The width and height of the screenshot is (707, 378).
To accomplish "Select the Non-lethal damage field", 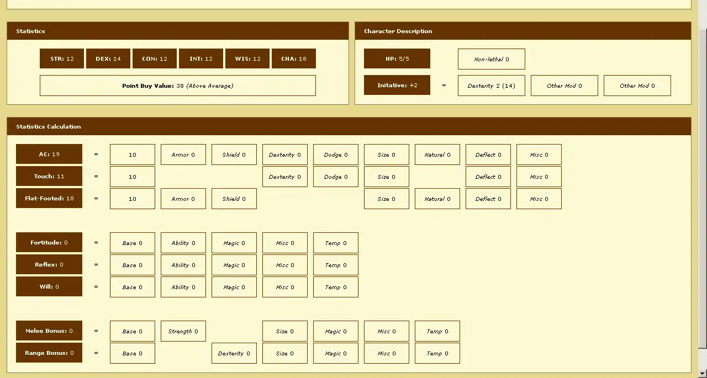I will click(492, 59).
